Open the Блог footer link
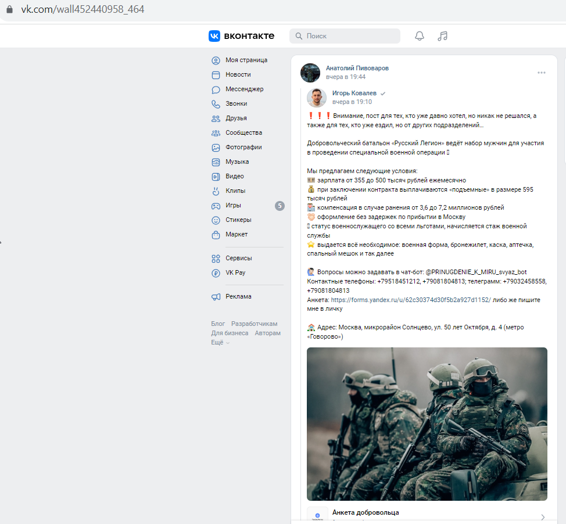The image size is (566, 524). (x=218, y=324)
